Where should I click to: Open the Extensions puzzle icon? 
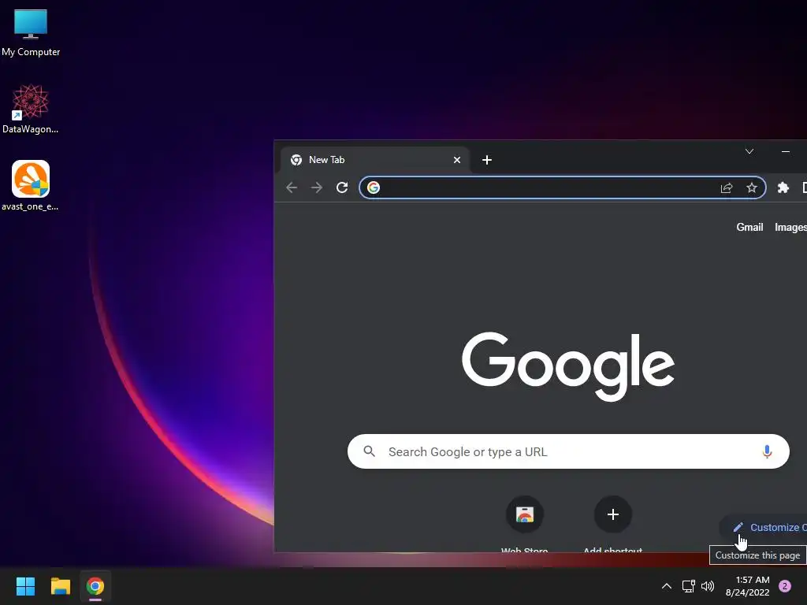pyautogui.click(x=783, y=187)
